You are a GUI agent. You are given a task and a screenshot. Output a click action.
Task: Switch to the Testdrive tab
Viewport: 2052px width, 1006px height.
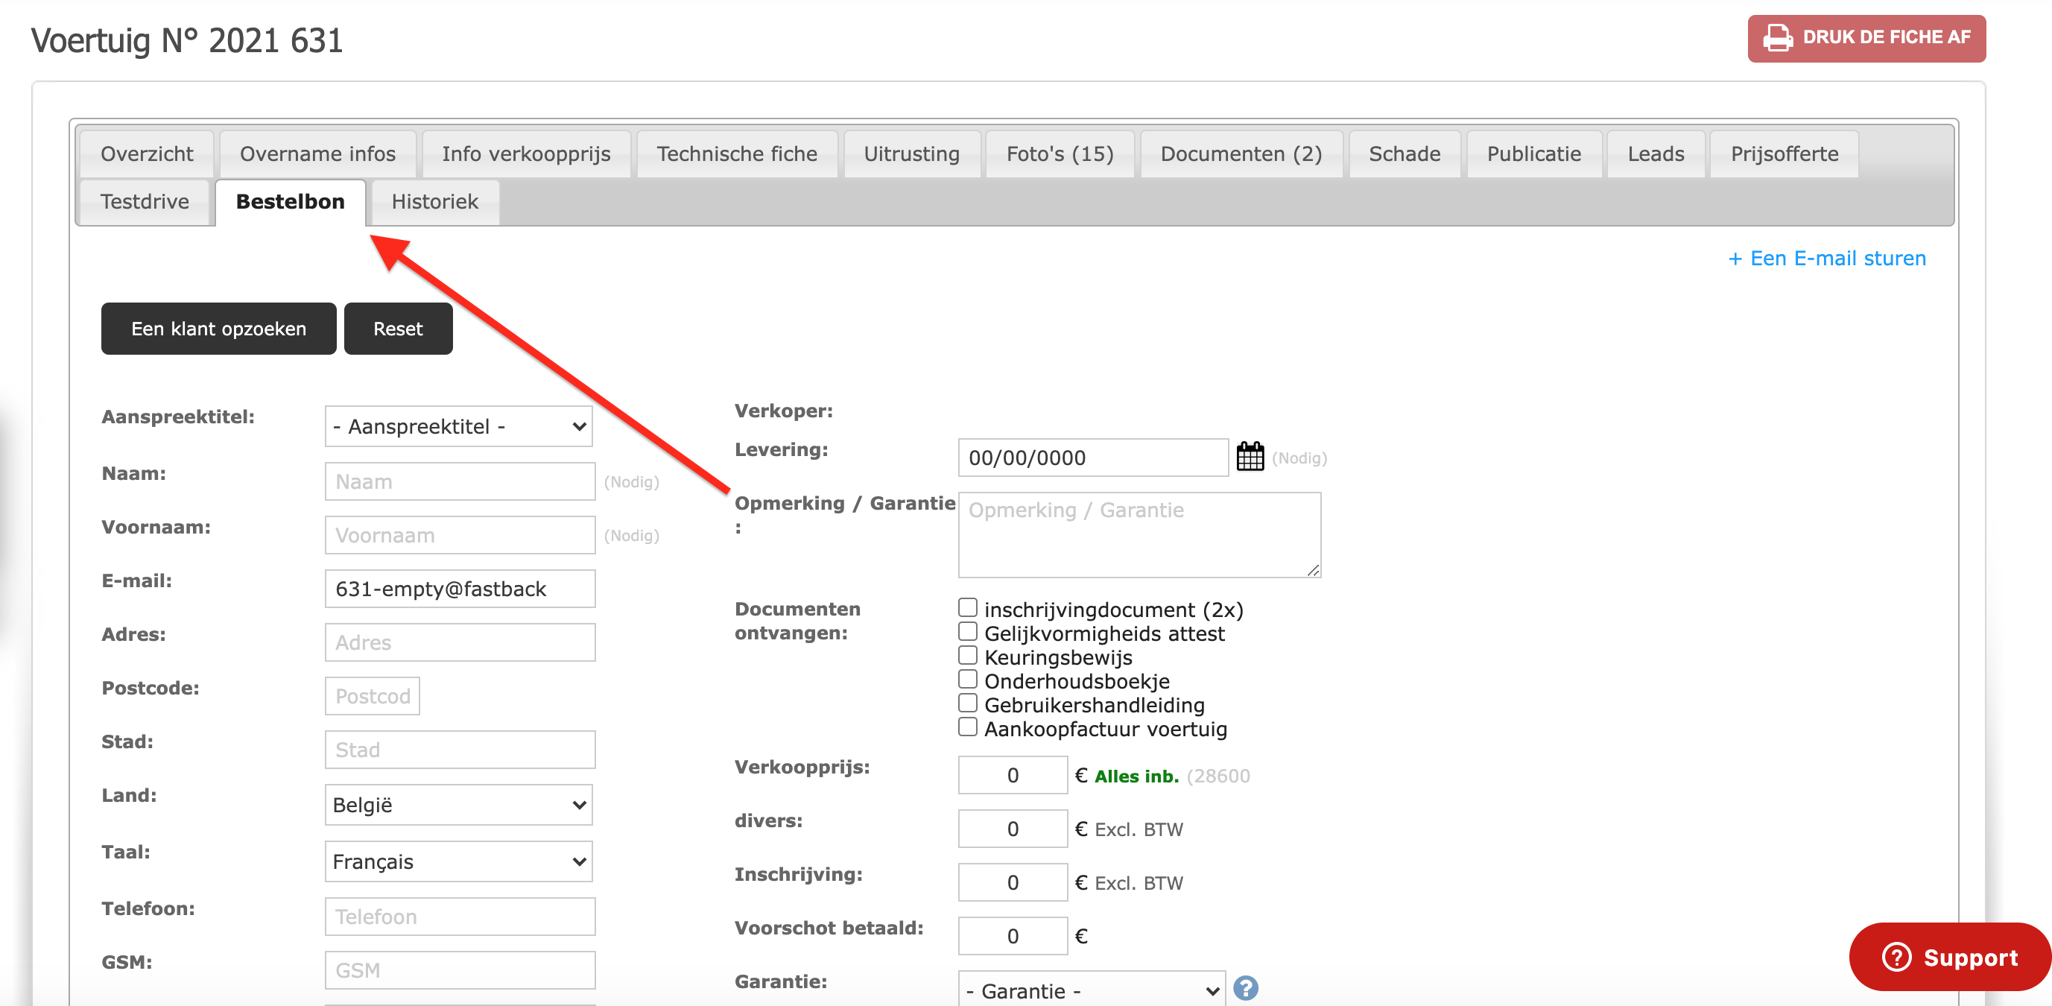pyautogui.click(x=145, y=201)
